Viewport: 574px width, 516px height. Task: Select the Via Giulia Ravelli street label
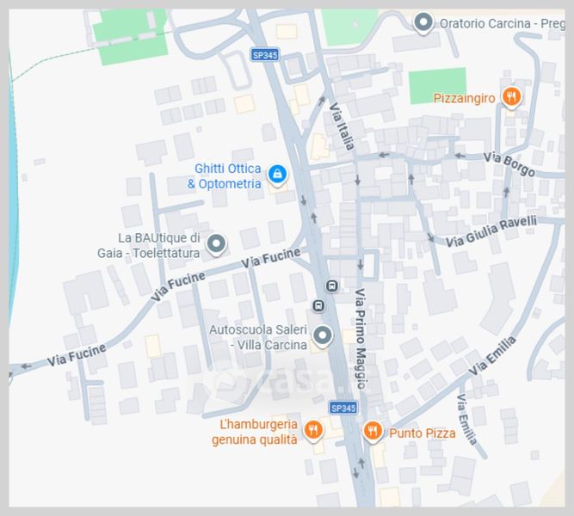click(491, 231)
